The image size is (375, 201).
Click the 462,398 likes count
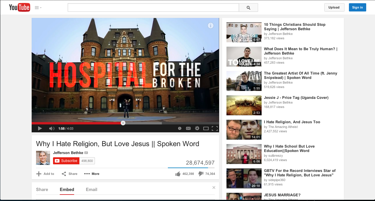(x=188, y=174)
